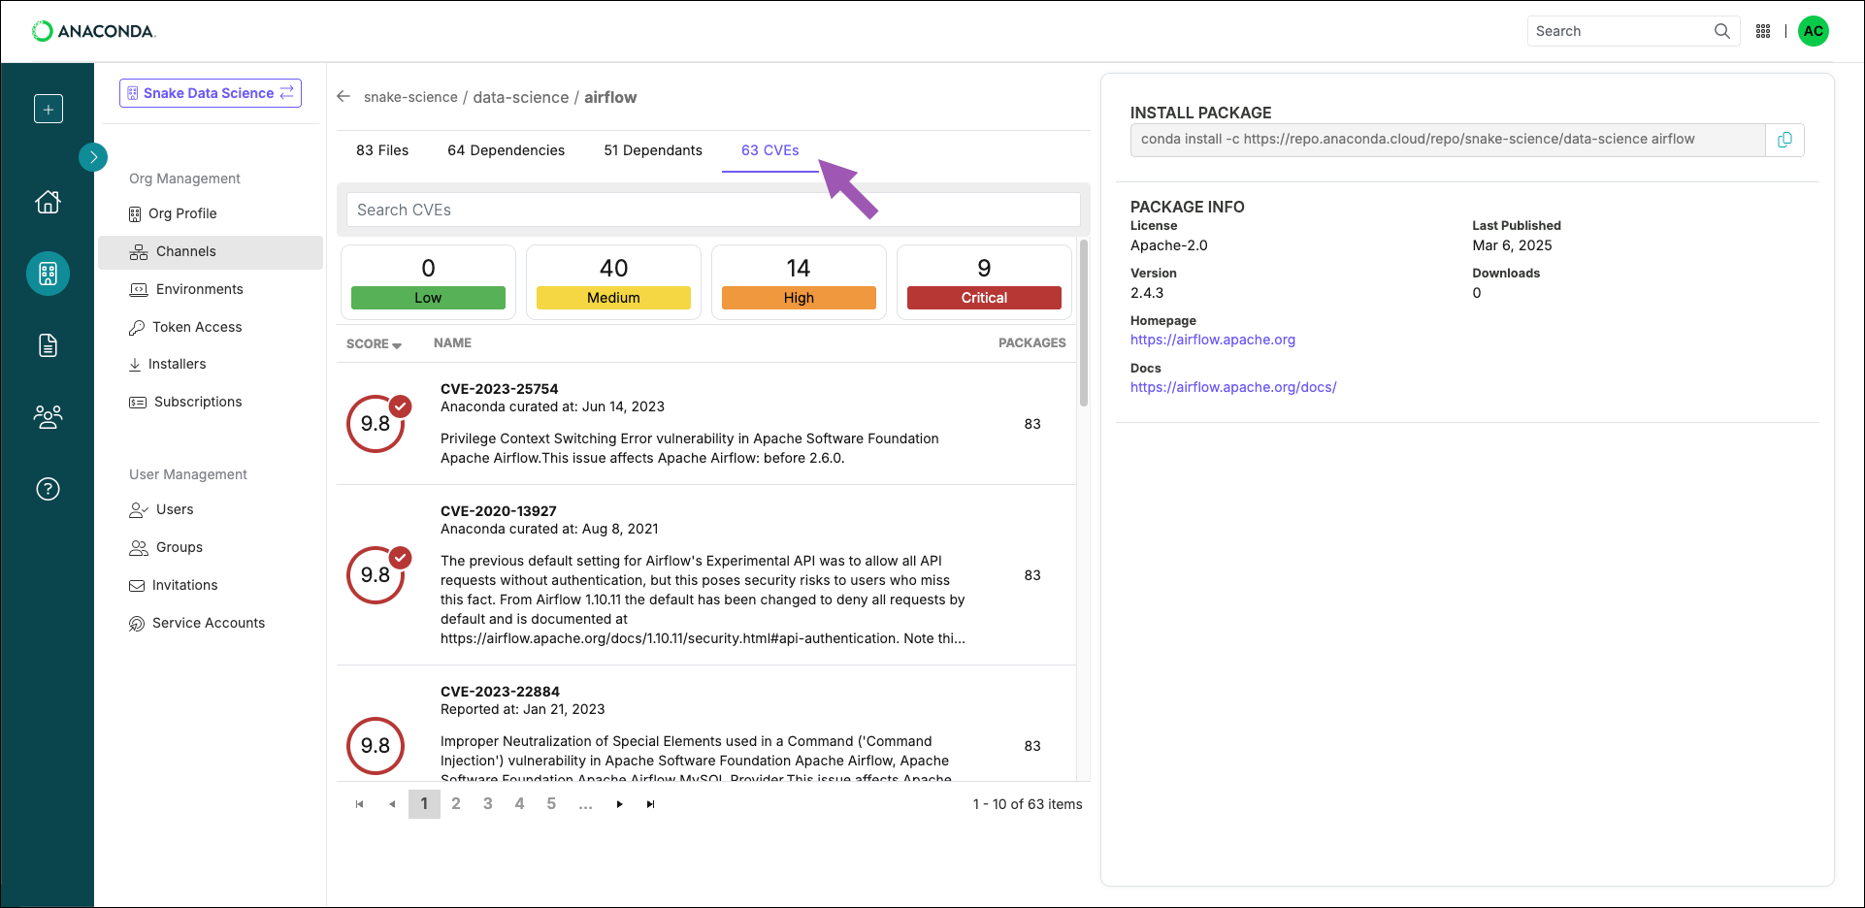
Task: Click the NAME column header
Action: (452, 342)
